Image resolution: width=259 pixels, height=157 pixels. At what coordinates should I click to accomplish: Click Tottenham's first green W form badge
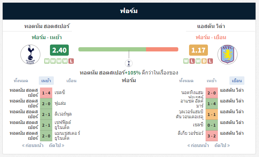click(47, 61)
